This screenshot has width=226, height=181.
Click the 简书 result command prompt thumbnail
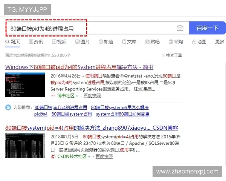pyautogui.click(x=25, y=85)
